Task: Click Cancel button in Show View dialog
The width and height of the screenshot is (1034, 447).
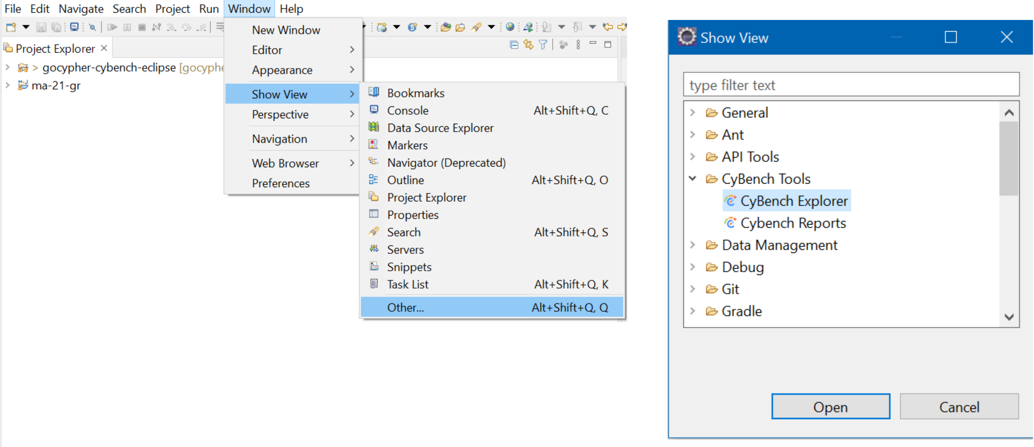Action: [959, 406]
